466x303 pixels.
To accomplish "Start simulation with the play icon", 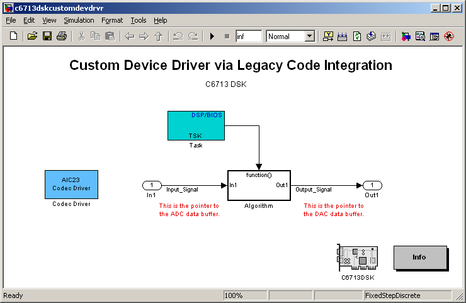I will [212, 37].
